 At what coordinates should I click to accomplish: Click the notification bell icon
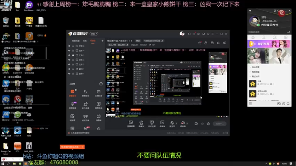coord(218,43)
